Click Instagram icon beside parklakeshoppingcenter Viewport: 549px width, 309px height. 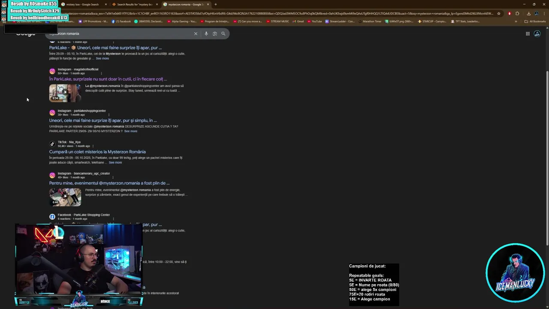click(52, 113)
